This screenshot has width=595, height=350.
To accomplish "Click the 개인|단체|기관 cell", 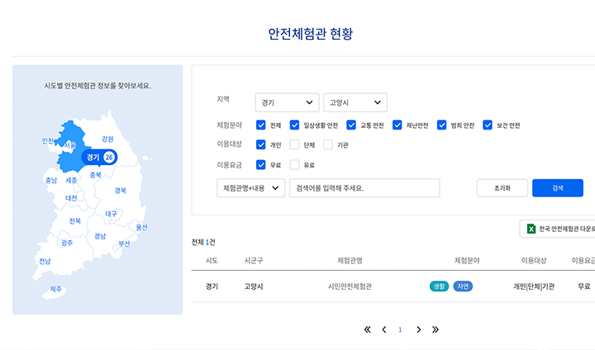I will [x=534, y=286].
